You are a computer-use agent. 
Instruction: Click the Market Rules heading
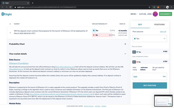[15, 103]
